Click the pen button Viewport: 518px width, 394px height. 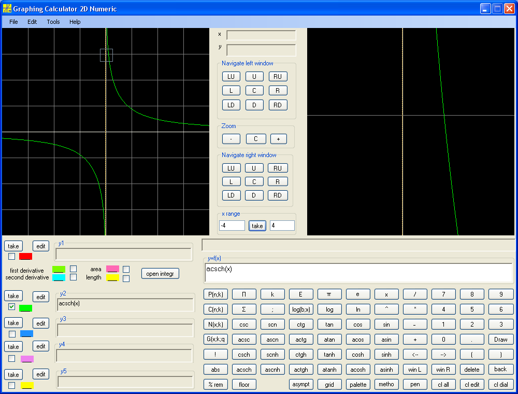pyautogui.click(x=415, y=385)
